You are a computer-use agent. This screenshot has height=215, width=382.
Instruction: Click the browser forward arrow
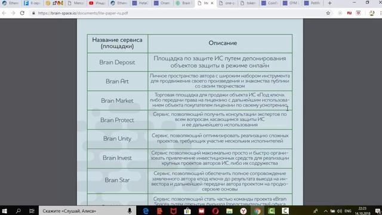pos(13,13)
